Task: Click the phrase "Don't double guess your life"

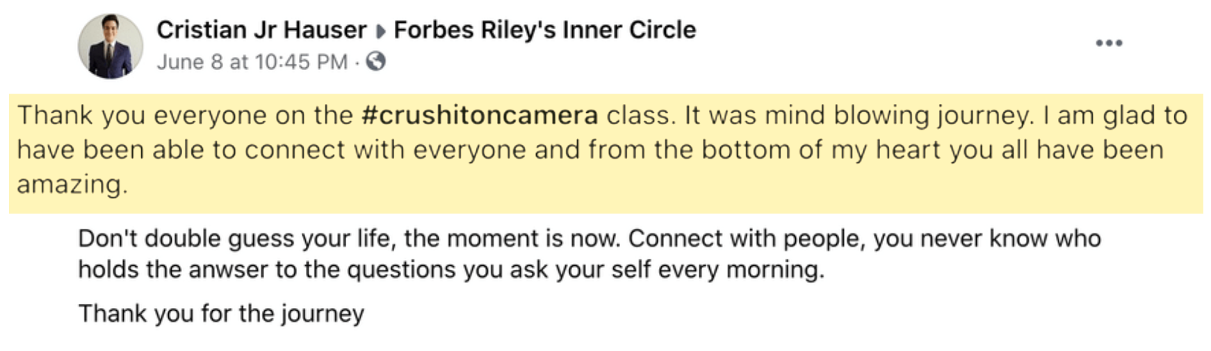Action: point(236,239)
